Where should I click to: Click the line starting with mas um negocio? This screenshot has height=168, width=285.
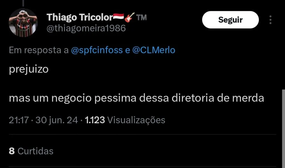click(136, 98)
